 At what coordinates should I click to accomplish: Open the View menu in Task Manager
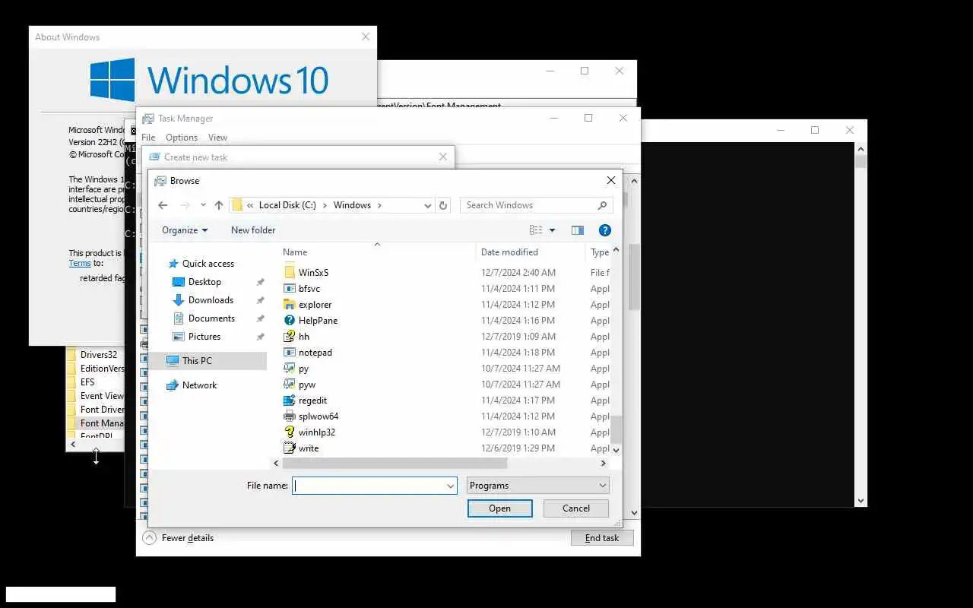point(217,138)
